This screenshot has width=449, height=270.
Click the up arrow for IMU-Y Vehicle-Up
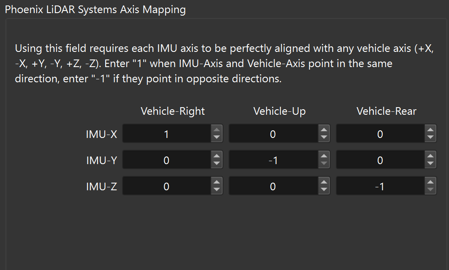(324, 156)
